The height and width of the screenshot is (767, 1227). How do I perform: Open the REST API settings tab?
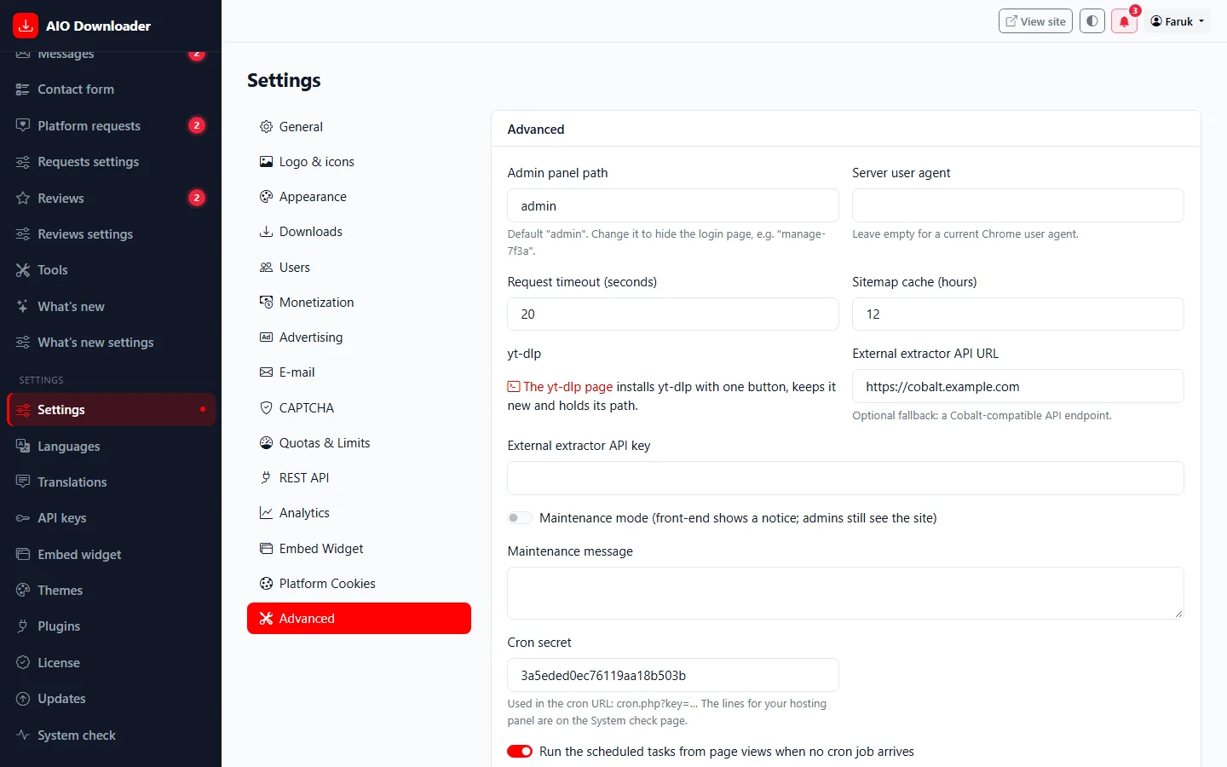359,478
